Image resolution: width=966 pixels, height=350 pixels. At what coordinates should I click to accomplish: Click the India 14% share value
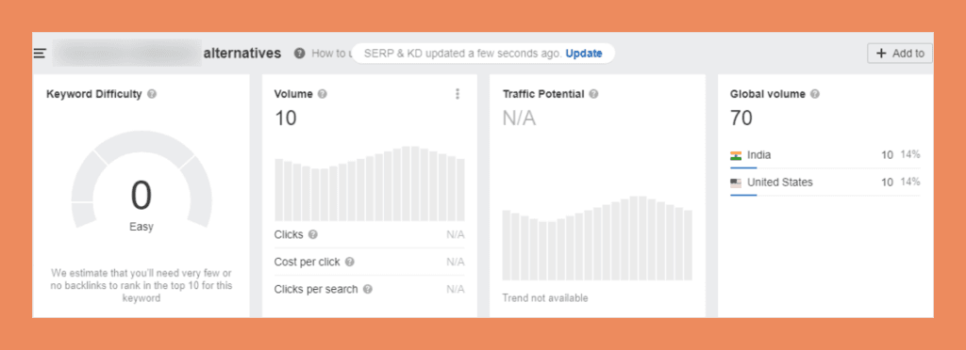[x=910, y=155]
